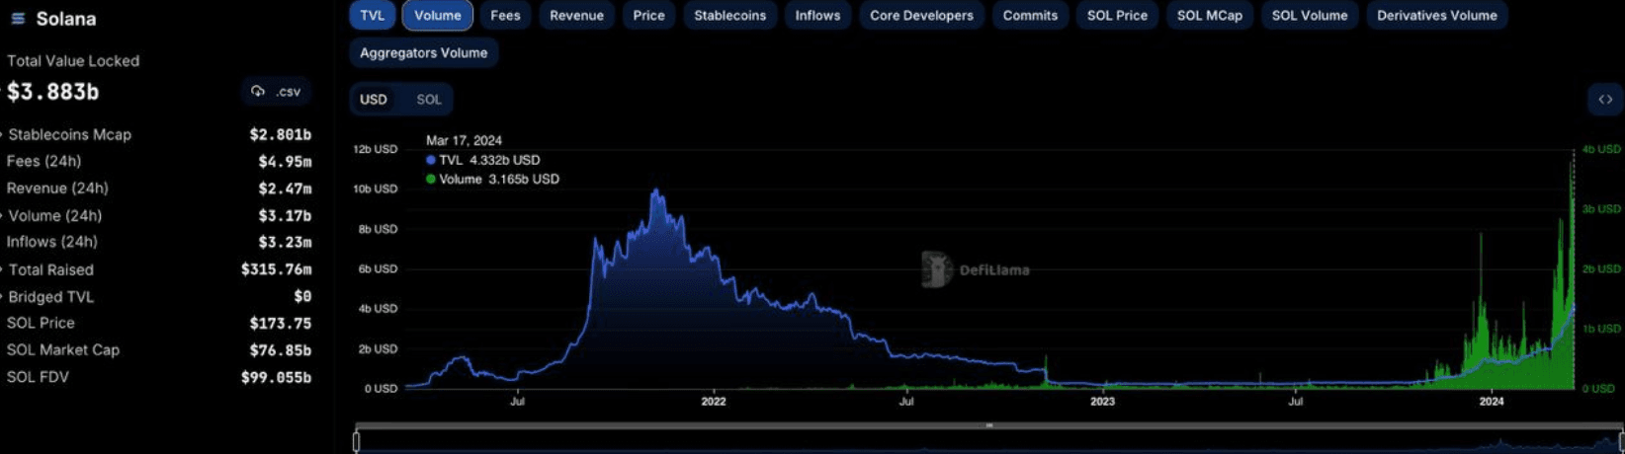Toggle the TVL chart series
The image size is (1625, 454).
click(x=373, y=16)
